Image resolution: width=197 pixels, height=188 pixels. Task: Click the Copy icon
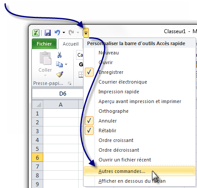[x=59, y=64]
